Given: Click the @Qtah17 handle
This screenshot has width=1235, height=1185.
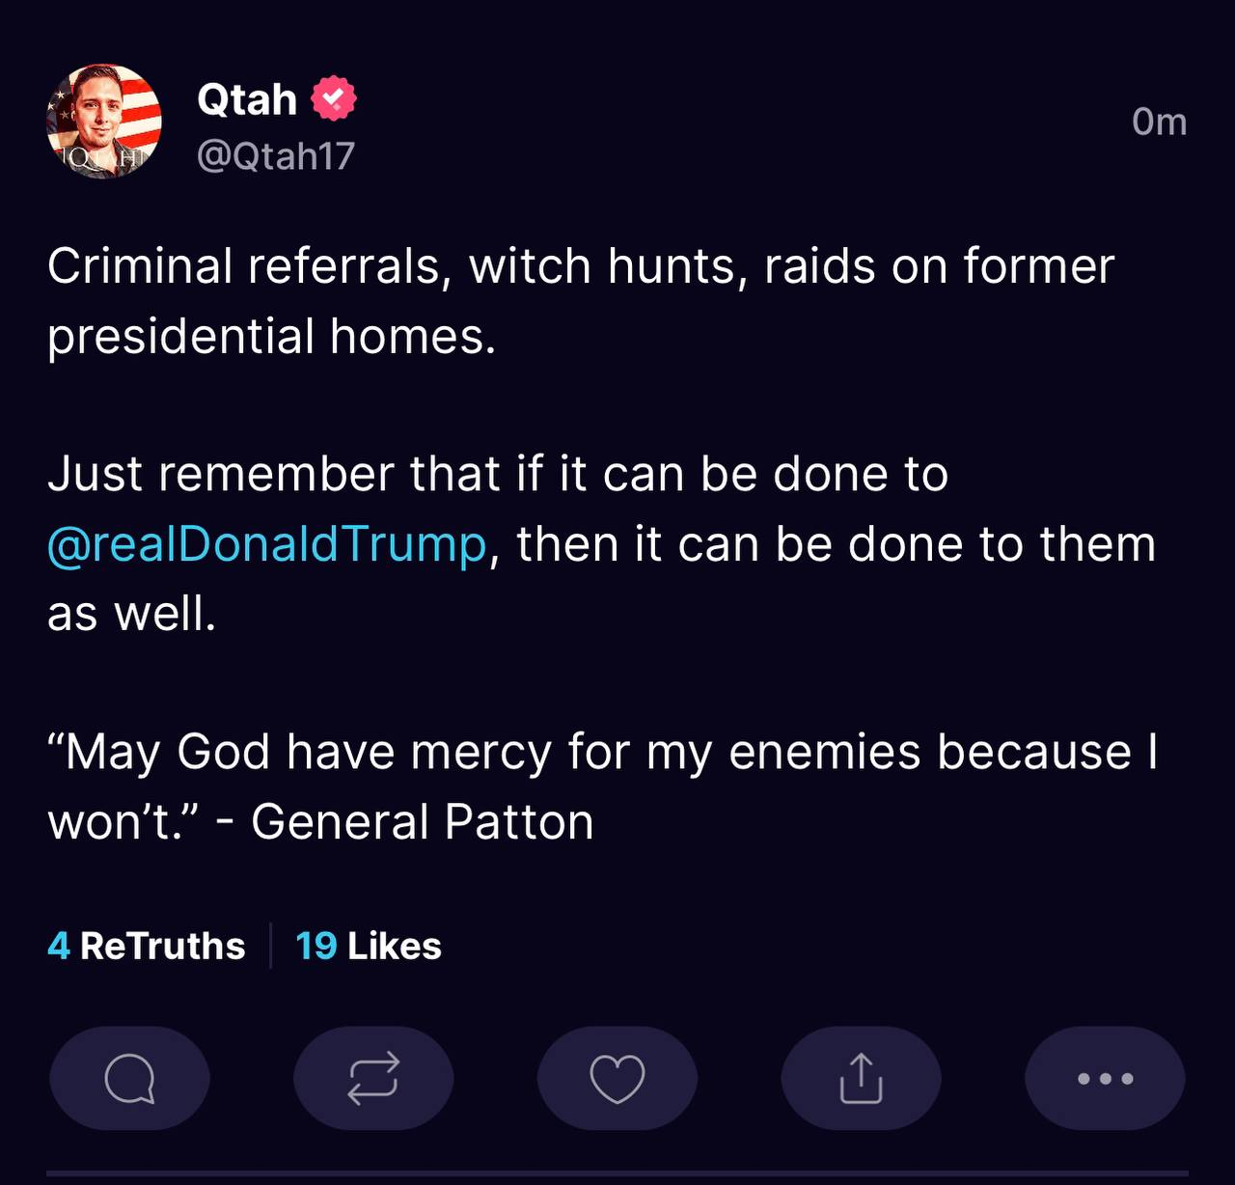Looking at the screenshot, I should (x=276, y=155).
